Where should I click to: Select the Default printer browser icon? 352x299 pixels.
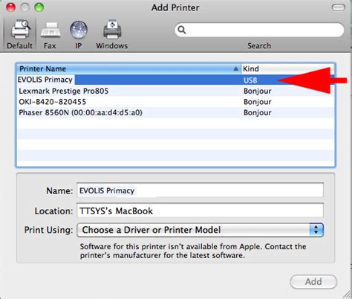click(20, 34)
